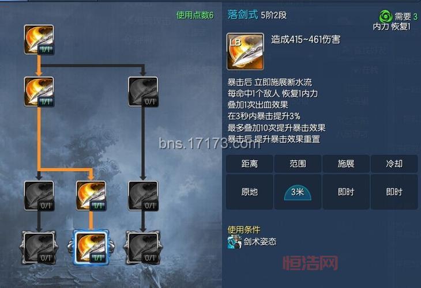This screenshot has width=421, height=288.
Task: Click the sword stance character icon
Action: tap(234, 242)
